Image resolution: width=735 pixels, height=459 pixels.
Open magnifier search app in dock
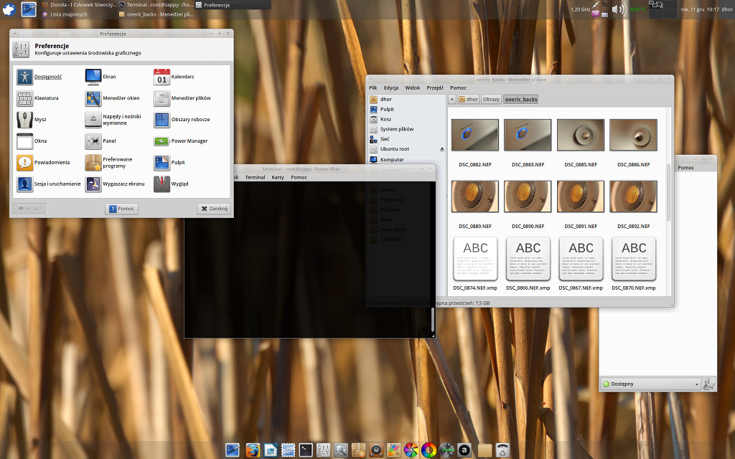(x=341, y=450)
